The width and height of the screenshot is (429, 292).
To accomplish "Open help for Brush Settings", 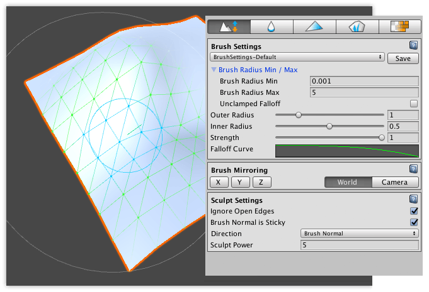I will click(x=413, y=46).
